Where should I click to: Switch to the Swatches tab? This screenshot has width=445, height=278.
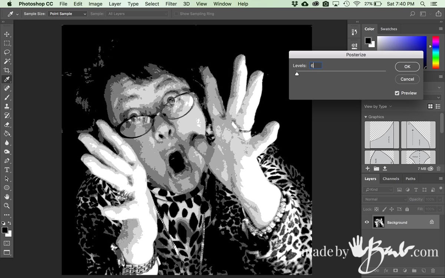coord(389,29)
